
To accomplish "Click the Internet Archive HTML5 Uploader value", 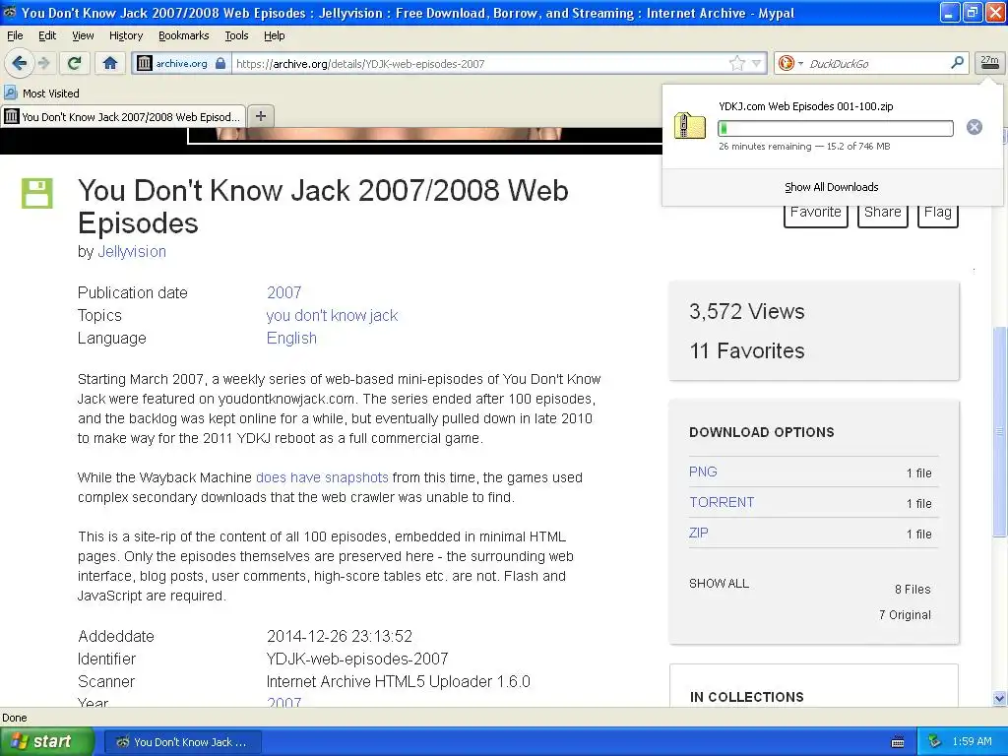I will point(398,681).
